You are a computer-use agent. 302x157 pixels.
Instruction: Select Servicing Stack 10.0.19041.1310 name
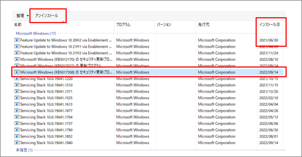(46, 85)
